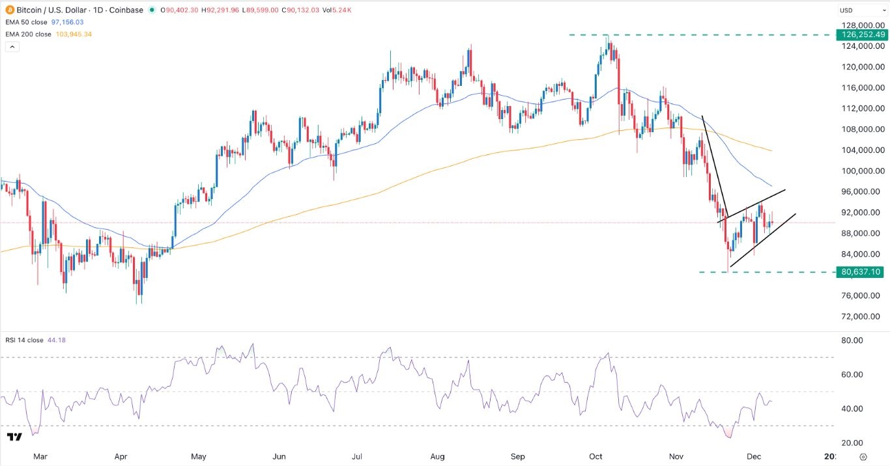The height and width of the screenshot is (466, 890).
Task: Click the open price value 90,402.30
Action: 181,10
